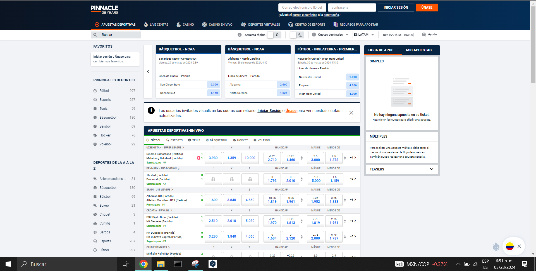The image size is (536, 271).
Task: Open Chrome from Windows taskbar
Action: click(143, 264)
